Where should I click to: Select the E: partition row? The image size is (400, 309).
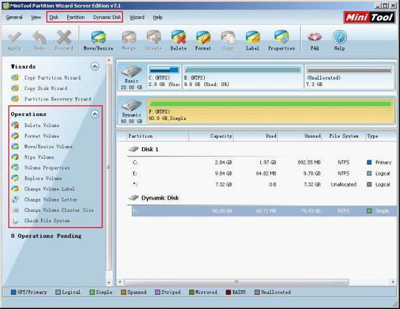click(264, 173)
